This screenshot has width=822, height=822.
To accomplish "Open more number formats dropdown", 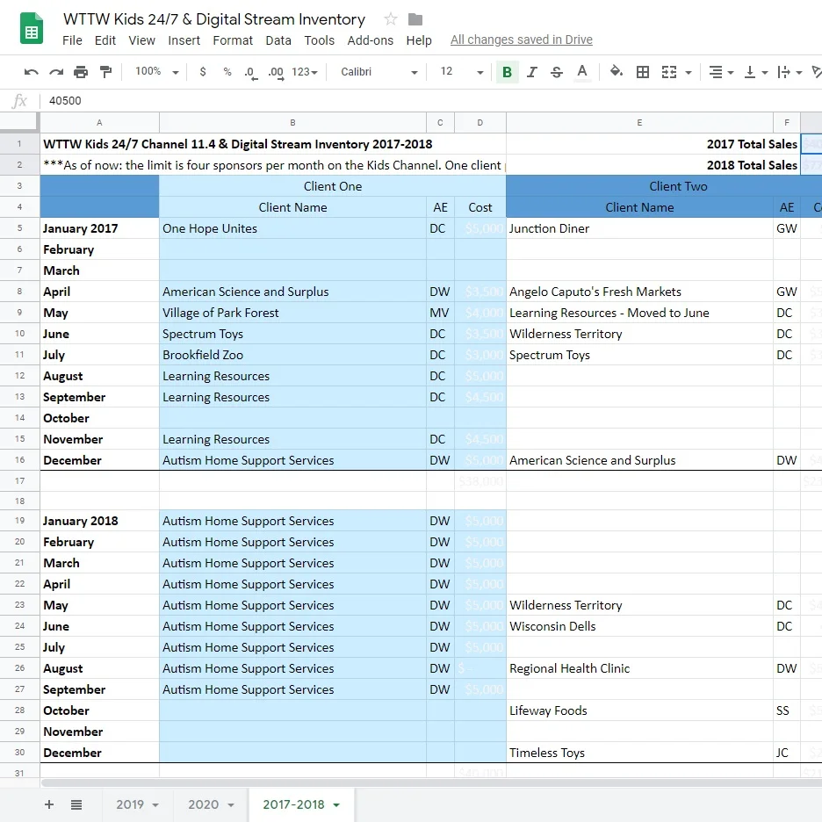I will (x=305, y=72).
